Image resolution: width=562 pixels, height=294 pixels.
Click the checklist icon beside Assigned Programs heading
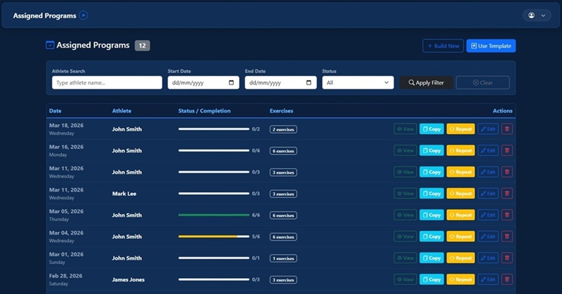(x=50, y=45)
